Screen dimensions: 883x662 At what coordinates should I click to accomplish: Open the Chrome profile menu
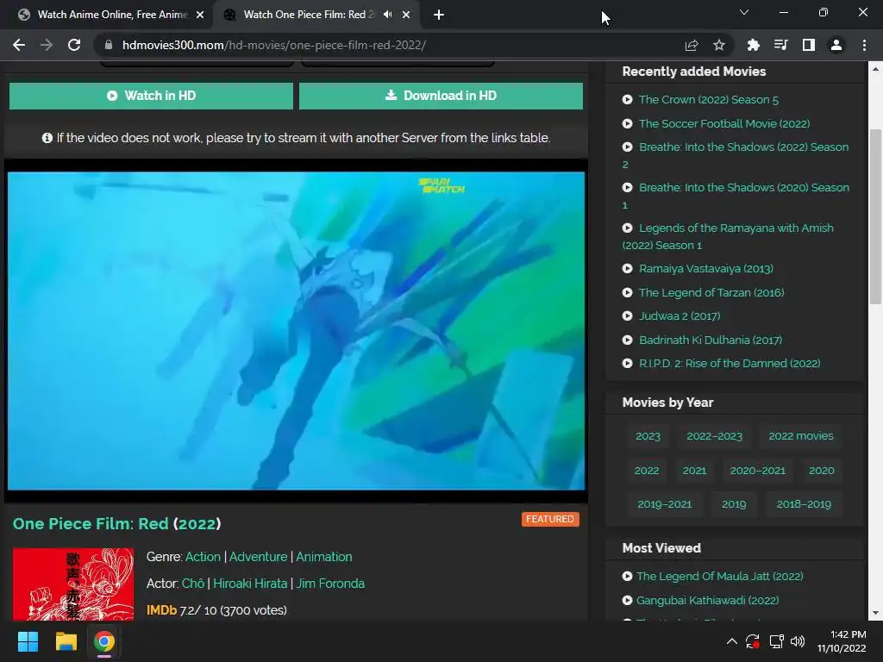836,45
